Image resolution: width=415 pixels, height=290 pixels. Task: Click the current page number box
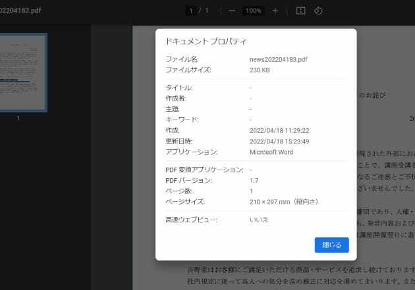(x=191, y=11)
